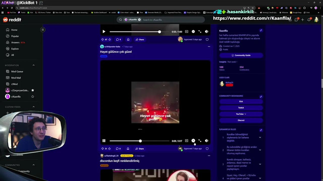Upvote the post with 67 votes
The width and height of the screenshot is (323, 181).
tap(102, 39)
